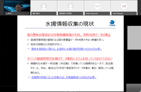Click the FRA logo on the slide
This screenshot has height=92, width=141.
tap(112, 23)
